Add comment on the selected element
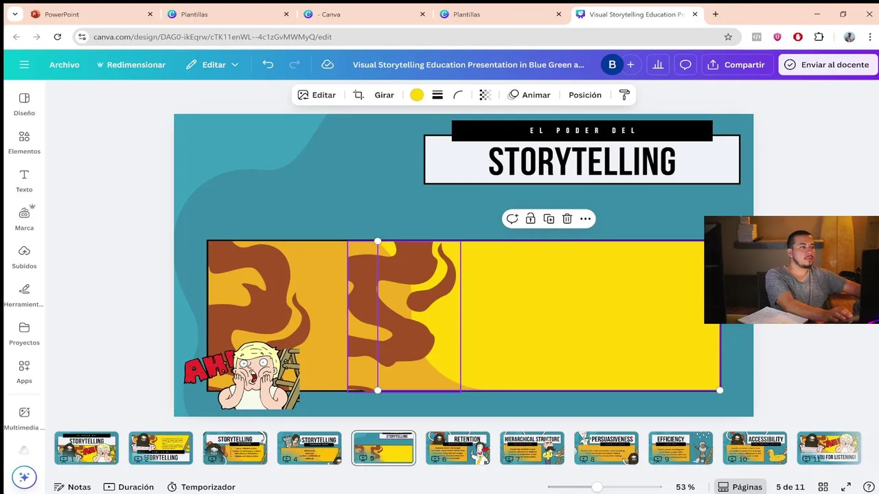Viewport: 879px width, 494px height. pyautogui.click(x=512, y=219)
